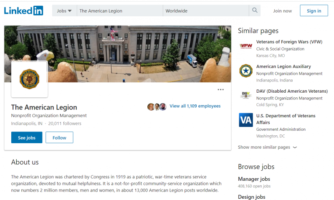
Task: Click The American Legion page title
Action: point(44,107)
